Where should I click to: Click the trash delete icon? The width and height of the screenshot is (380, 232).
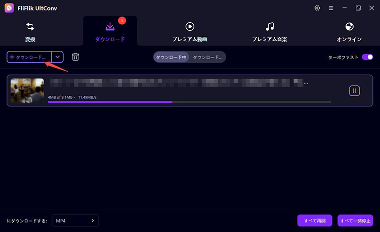(75, 57)
